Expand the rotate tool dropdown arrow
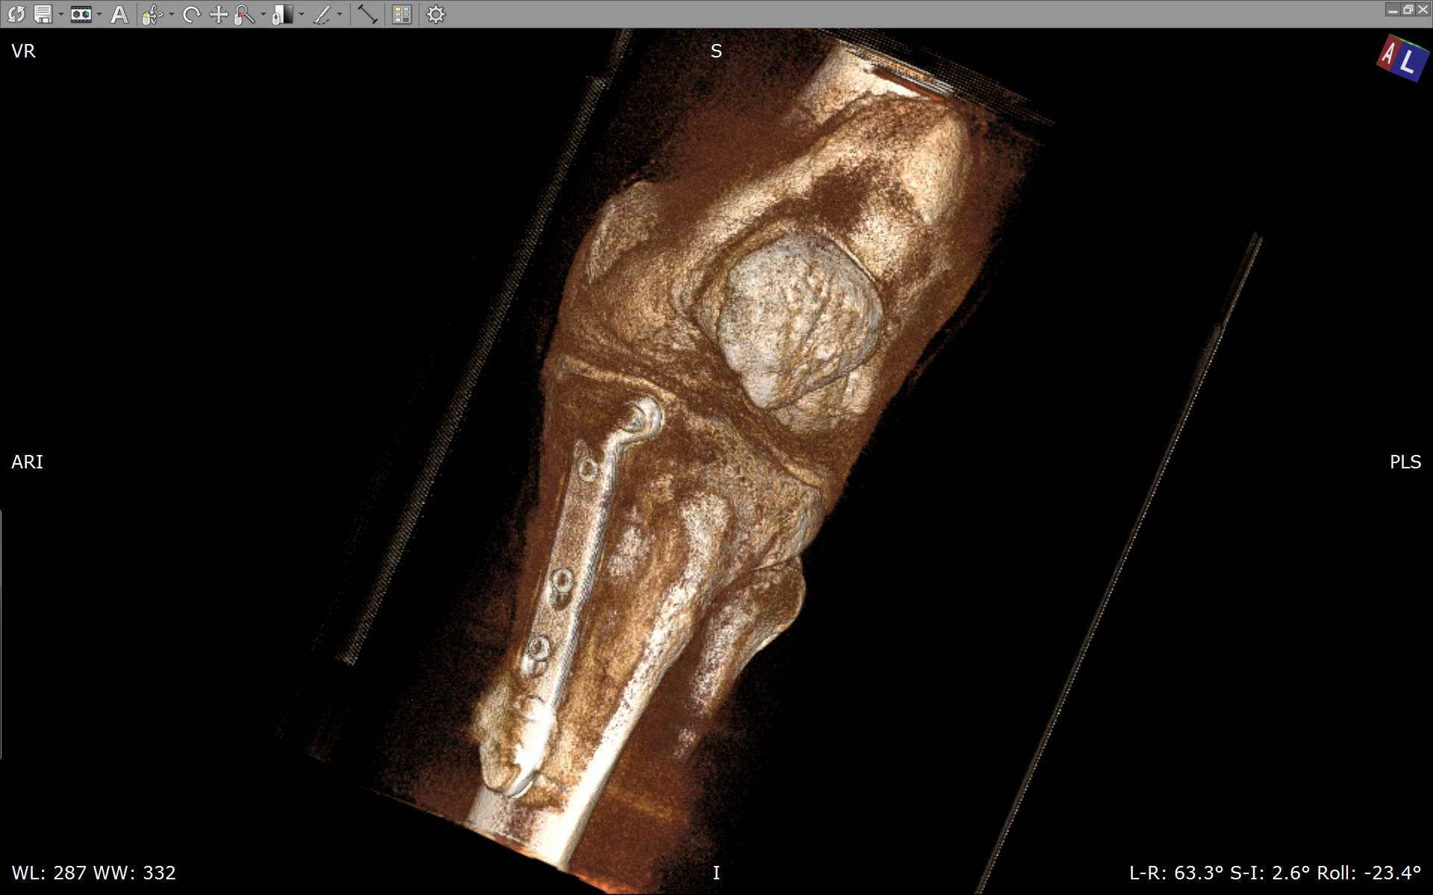This screenshot has height=895, width=1433. [x=172, y=14]
